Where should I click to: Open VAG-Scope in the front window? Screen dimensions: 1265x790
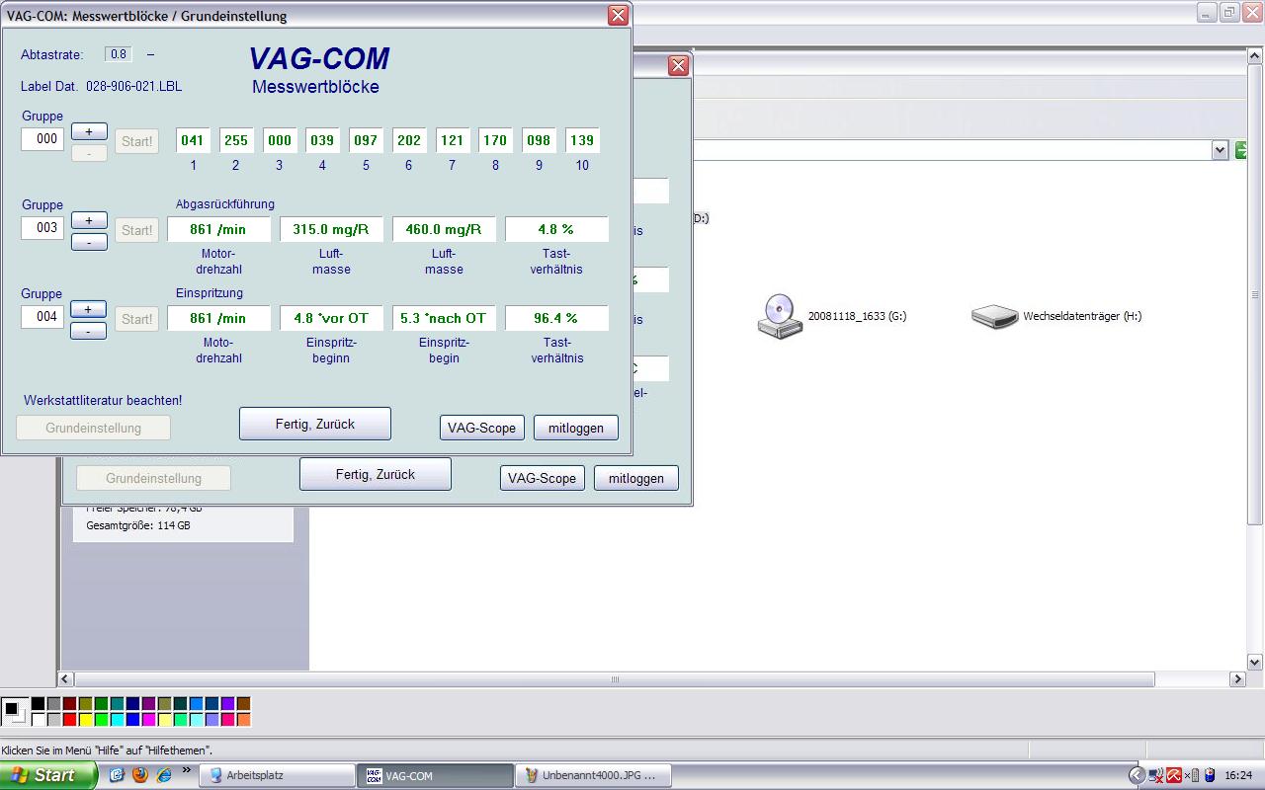(x=481, y=428)
